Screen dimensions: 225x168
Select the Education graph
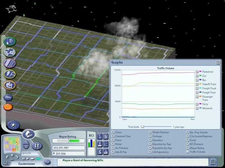pos(150,140)
